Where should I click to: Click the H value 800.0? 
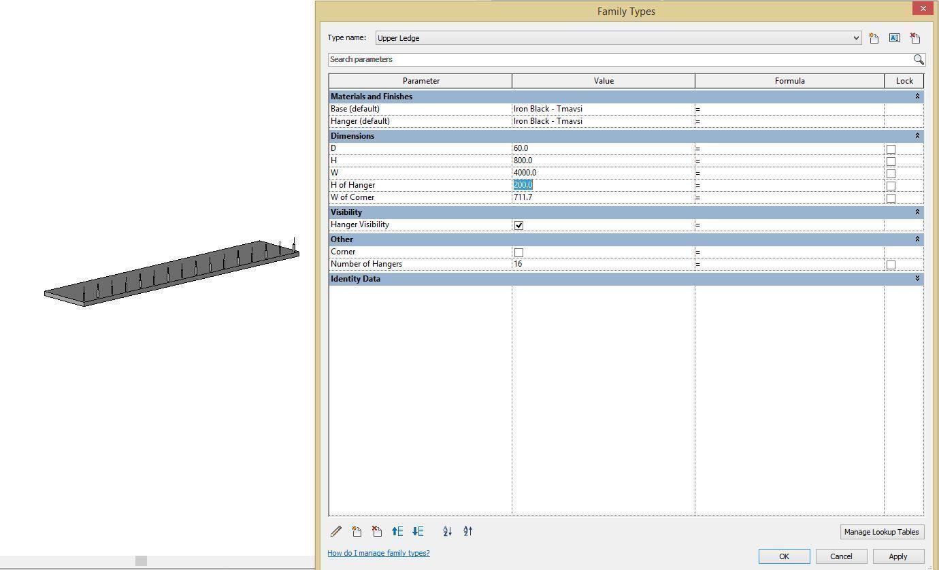tap(523, 161)
